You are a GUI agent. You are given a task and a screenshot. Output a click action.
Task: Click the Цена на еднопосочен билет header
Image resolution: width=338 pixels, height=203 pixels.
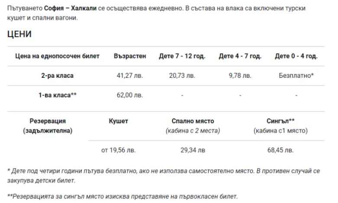[57, 56]
